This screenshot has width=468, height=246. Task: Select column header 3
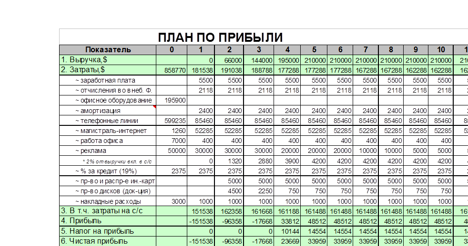[x=259, y=50]
